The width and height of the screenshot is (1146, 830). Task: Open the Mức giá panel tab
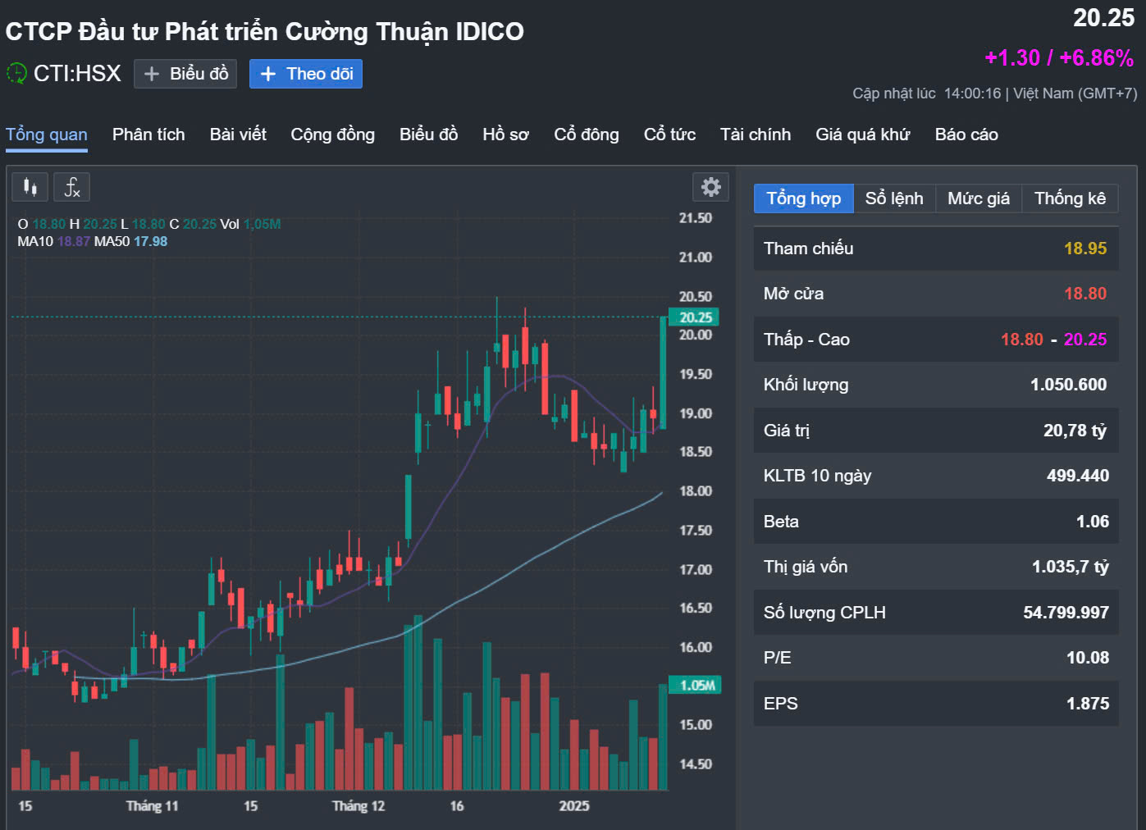pos(979,198)
